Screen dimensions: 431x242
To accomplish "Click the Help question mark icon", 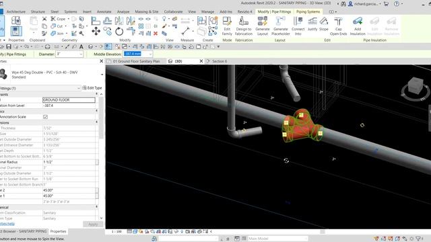I will click(397, 4).
